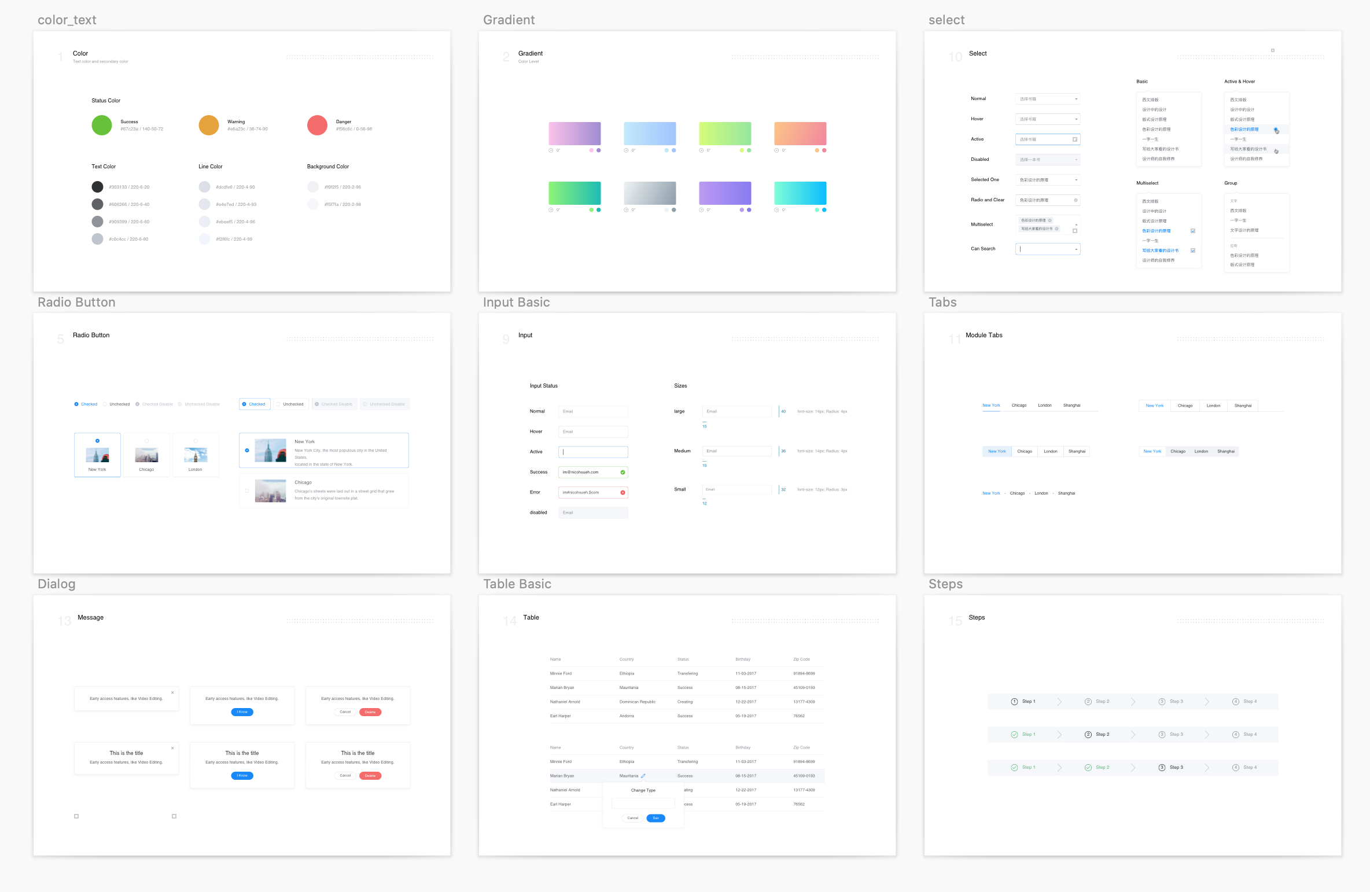The height and width of the screenshot is (892, 1370).
Task: Click red error icon in Error input
Action: click(623, 492)
